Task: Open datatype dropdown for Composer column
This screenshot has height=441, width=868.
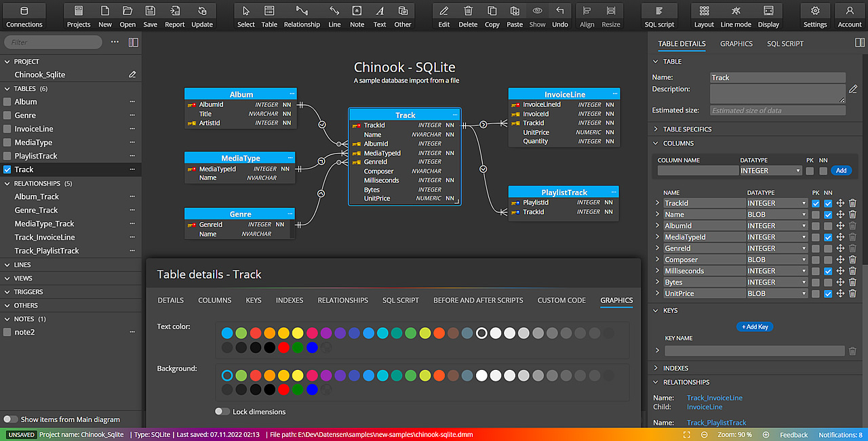Action: coord(777,259)
